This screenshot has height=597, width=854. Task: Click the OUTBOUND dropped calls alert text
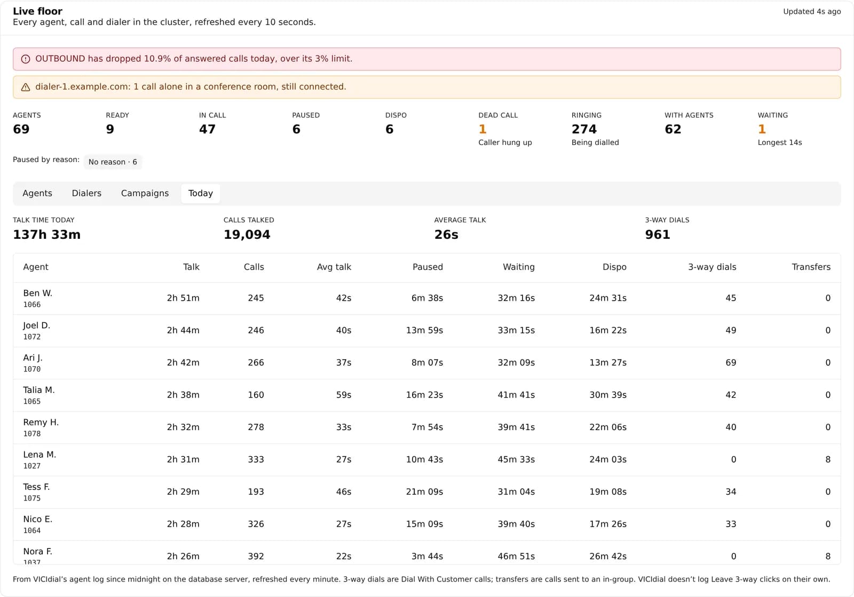[194, 59]
